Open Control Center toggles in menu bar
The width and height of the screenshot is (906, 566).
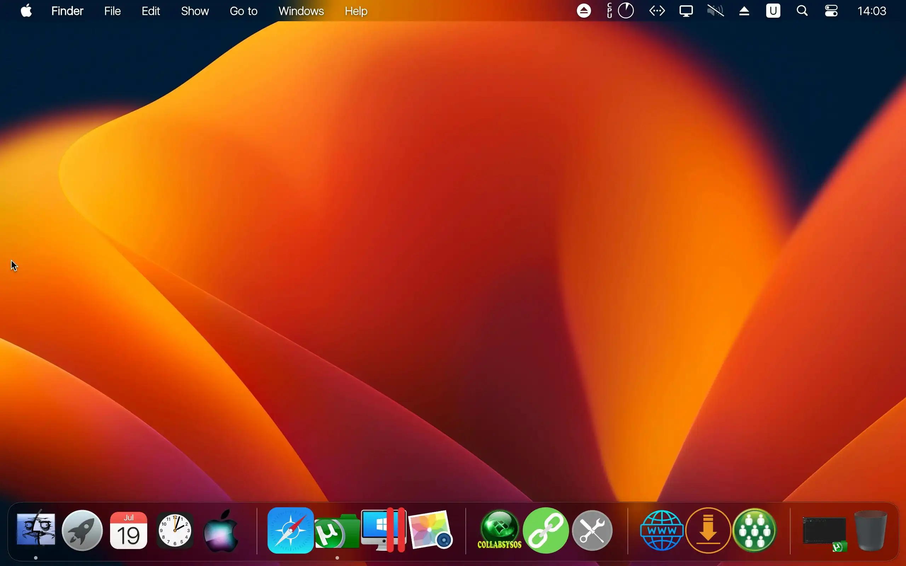click(831, 11)
